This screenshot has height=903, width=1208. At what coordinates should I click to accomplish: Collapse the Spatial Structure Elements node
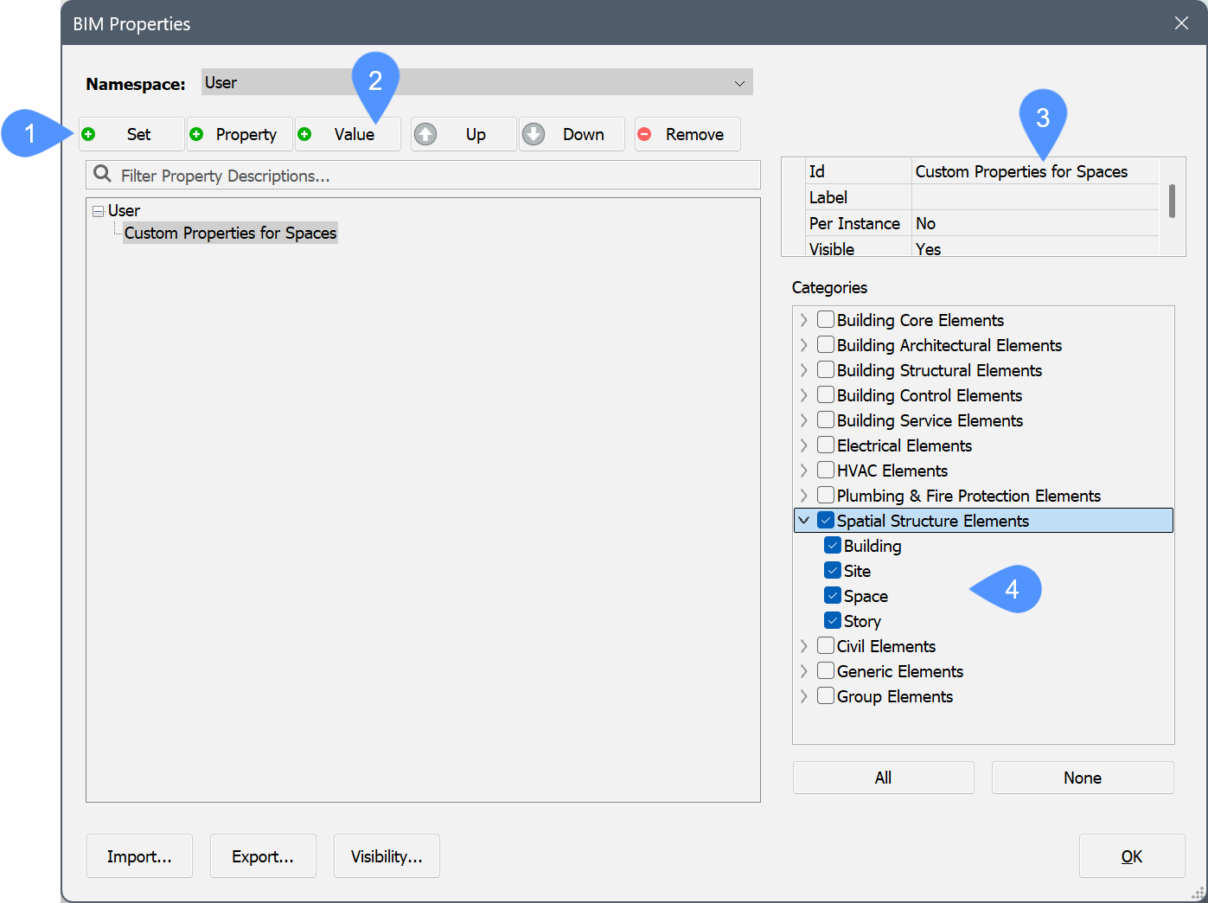pos(804,521)
